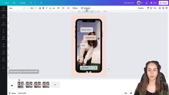
Task: Change text alignment
Action: point(58,8)
